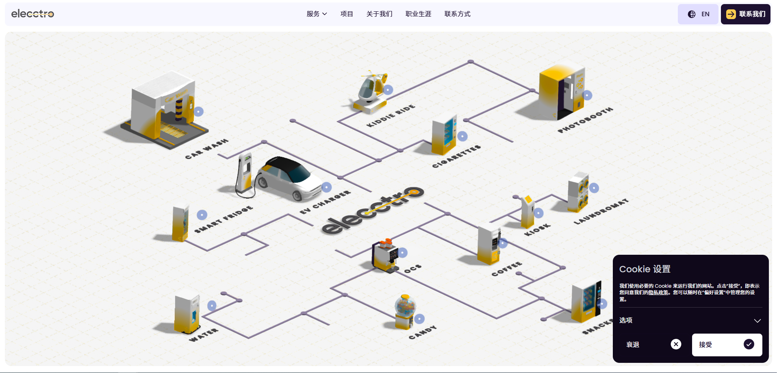Image resolution: width=777 pixels, height=373 pixels.
Task: Open the OCS coffee machine hotspot
Action: pyautogui.click(x=402, y=253)
